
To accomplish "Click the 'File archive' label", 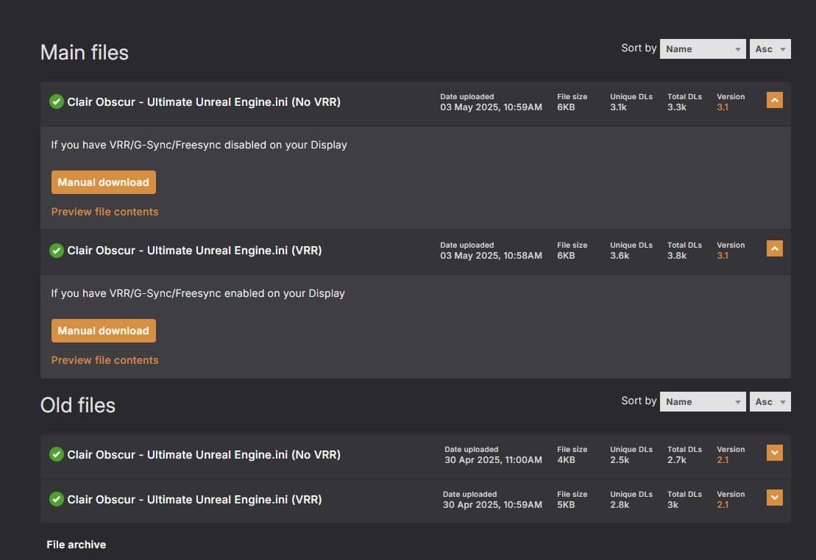I will 76,545.
